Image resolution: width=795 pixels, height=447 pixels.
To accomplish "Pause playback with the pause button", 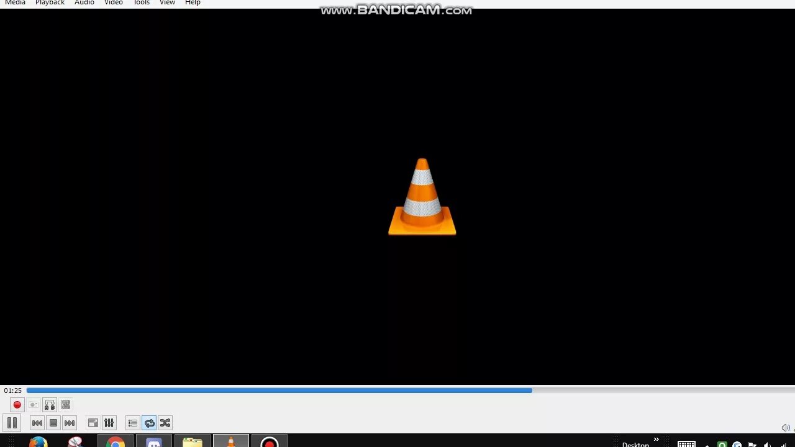I will click(12, 423).
